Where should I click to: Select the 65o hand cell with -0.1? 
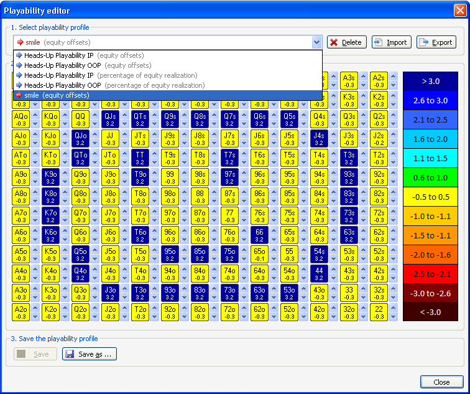(259, 255)
